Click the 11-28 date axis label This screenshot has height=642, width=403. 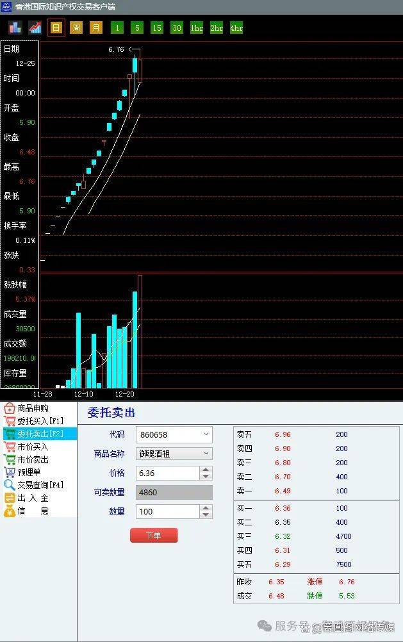pyautogui.click(x=42, y=394)
